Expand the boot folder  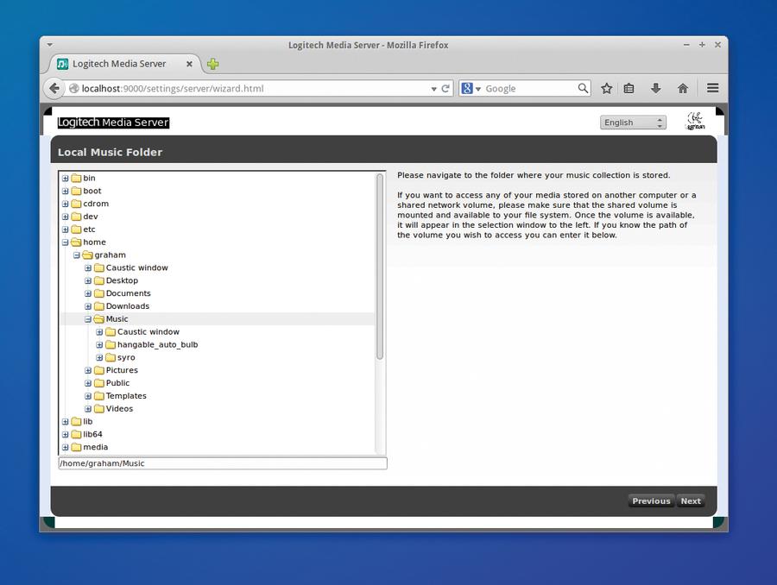tap(65, 191)
